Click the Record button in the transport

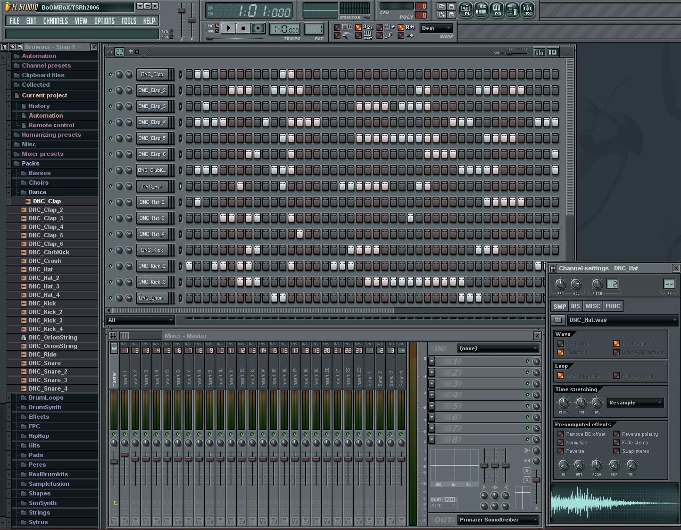(x=258, y=28)
